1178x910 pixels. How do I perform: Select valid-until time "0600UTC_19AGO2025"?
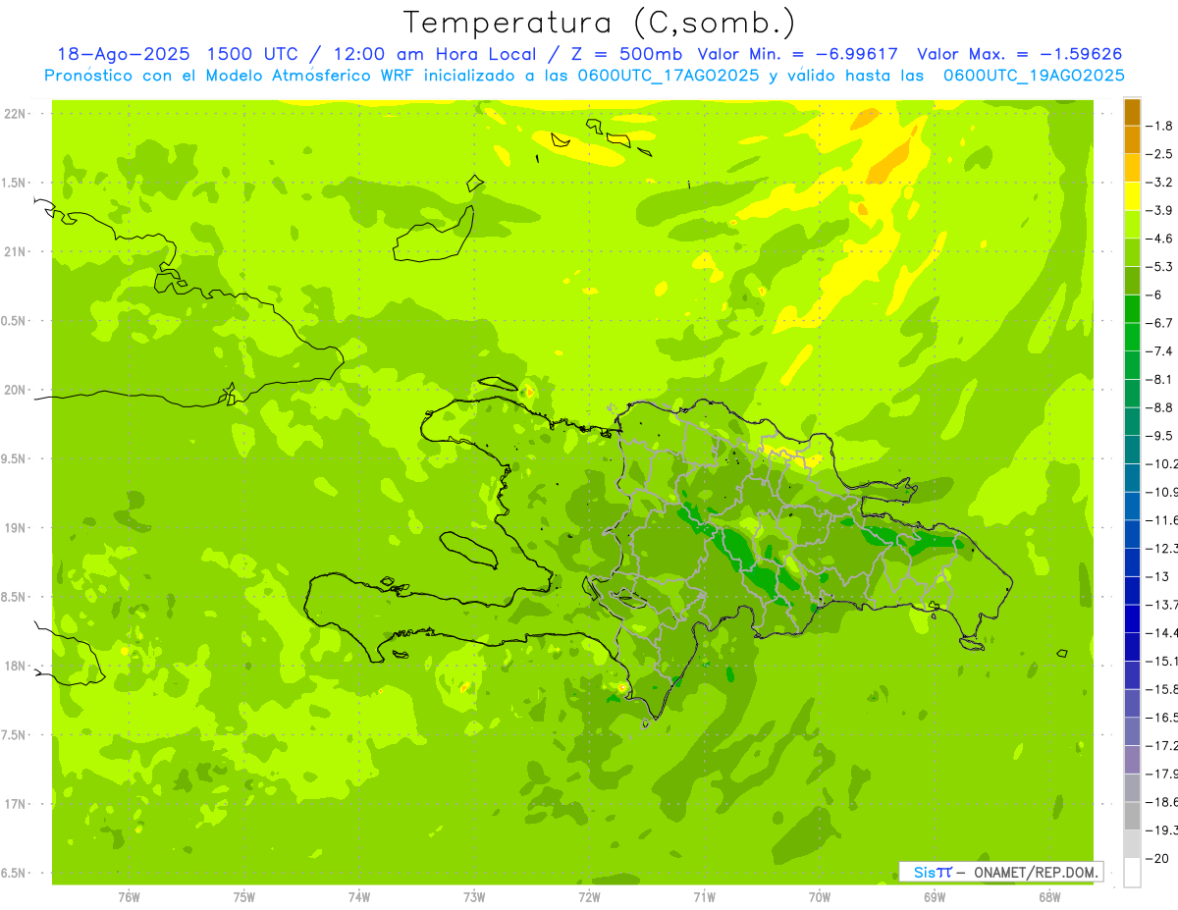pos(1033,76)
